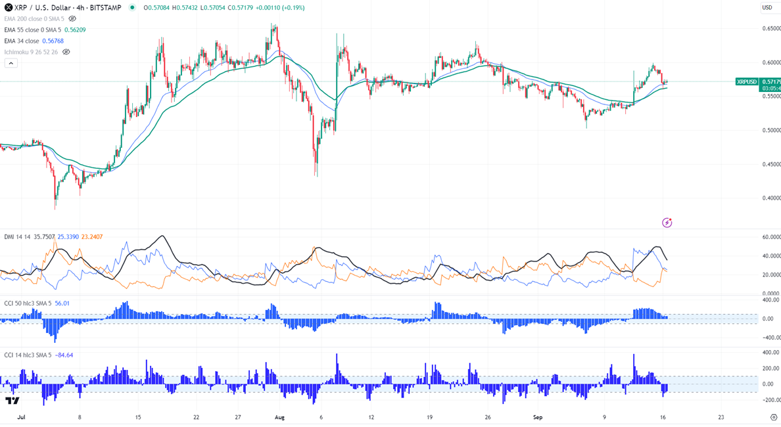Click the XRP coin logo icon

coord(9,7)
